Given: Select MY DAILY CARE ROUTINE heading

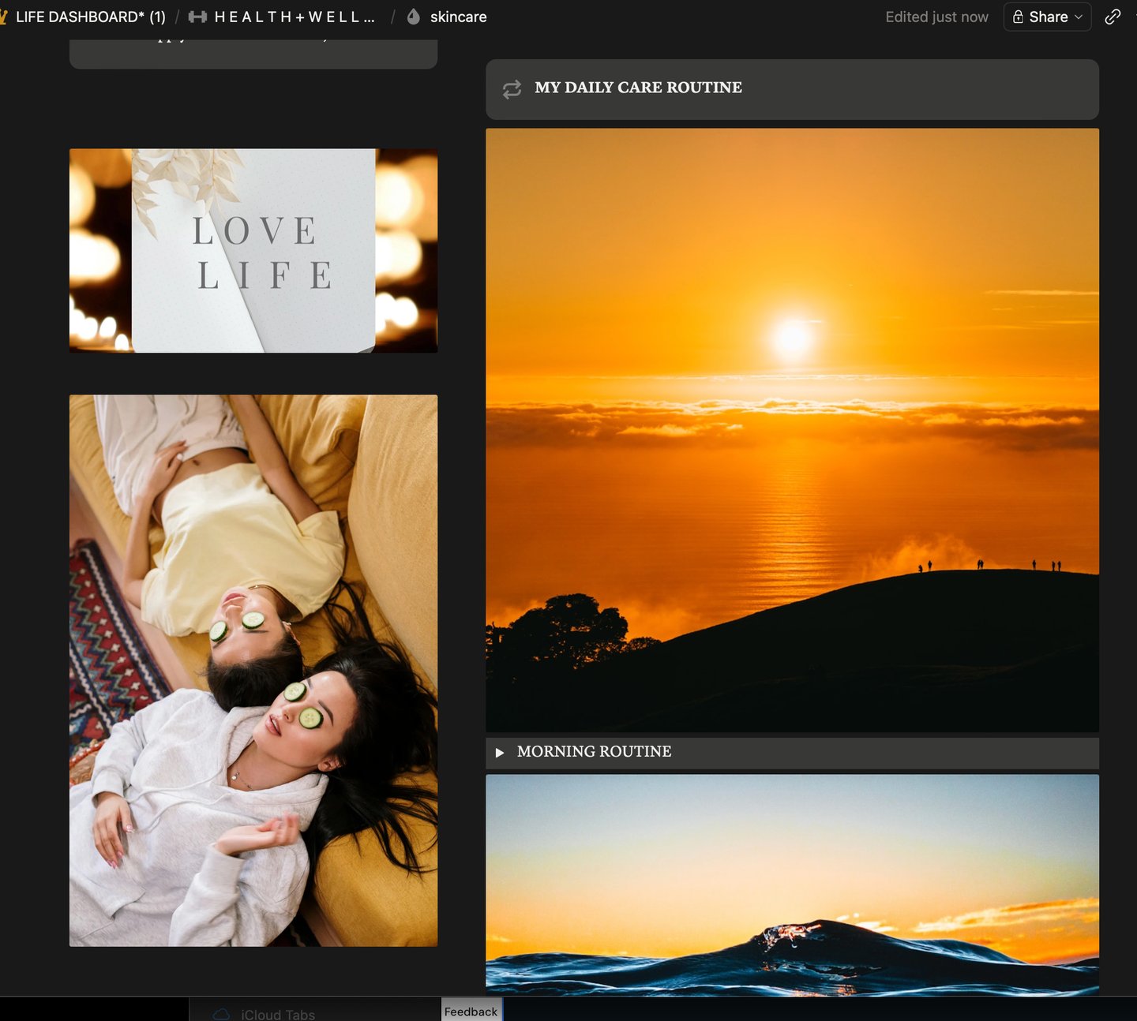Looking at the screenshot, I should pos(638,88).
